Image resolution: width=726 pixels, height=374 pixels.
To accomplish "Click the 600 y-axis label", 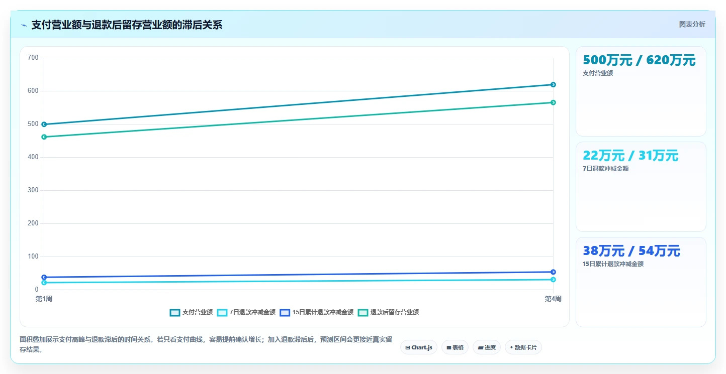I will tap(33, 91).
